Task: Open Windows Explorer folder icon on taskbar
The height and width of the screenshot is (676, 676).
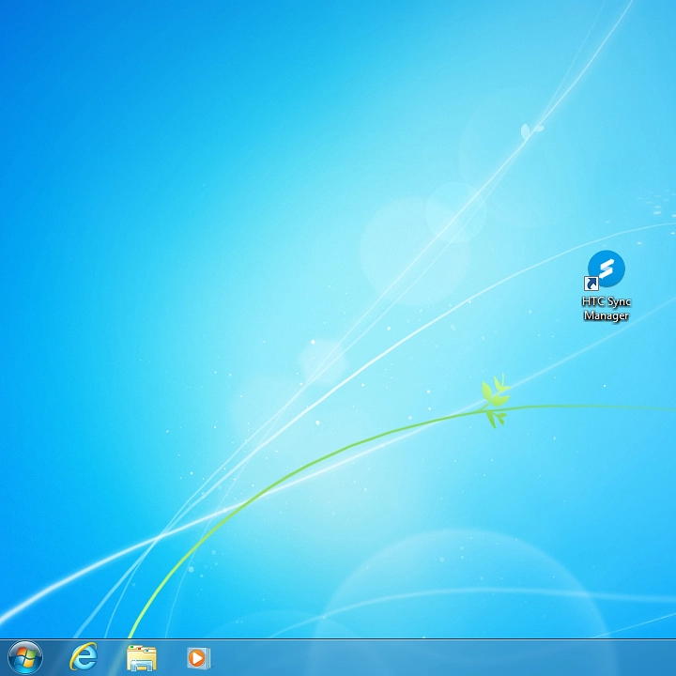Action: pyautogui.click(x=141, y=657)
